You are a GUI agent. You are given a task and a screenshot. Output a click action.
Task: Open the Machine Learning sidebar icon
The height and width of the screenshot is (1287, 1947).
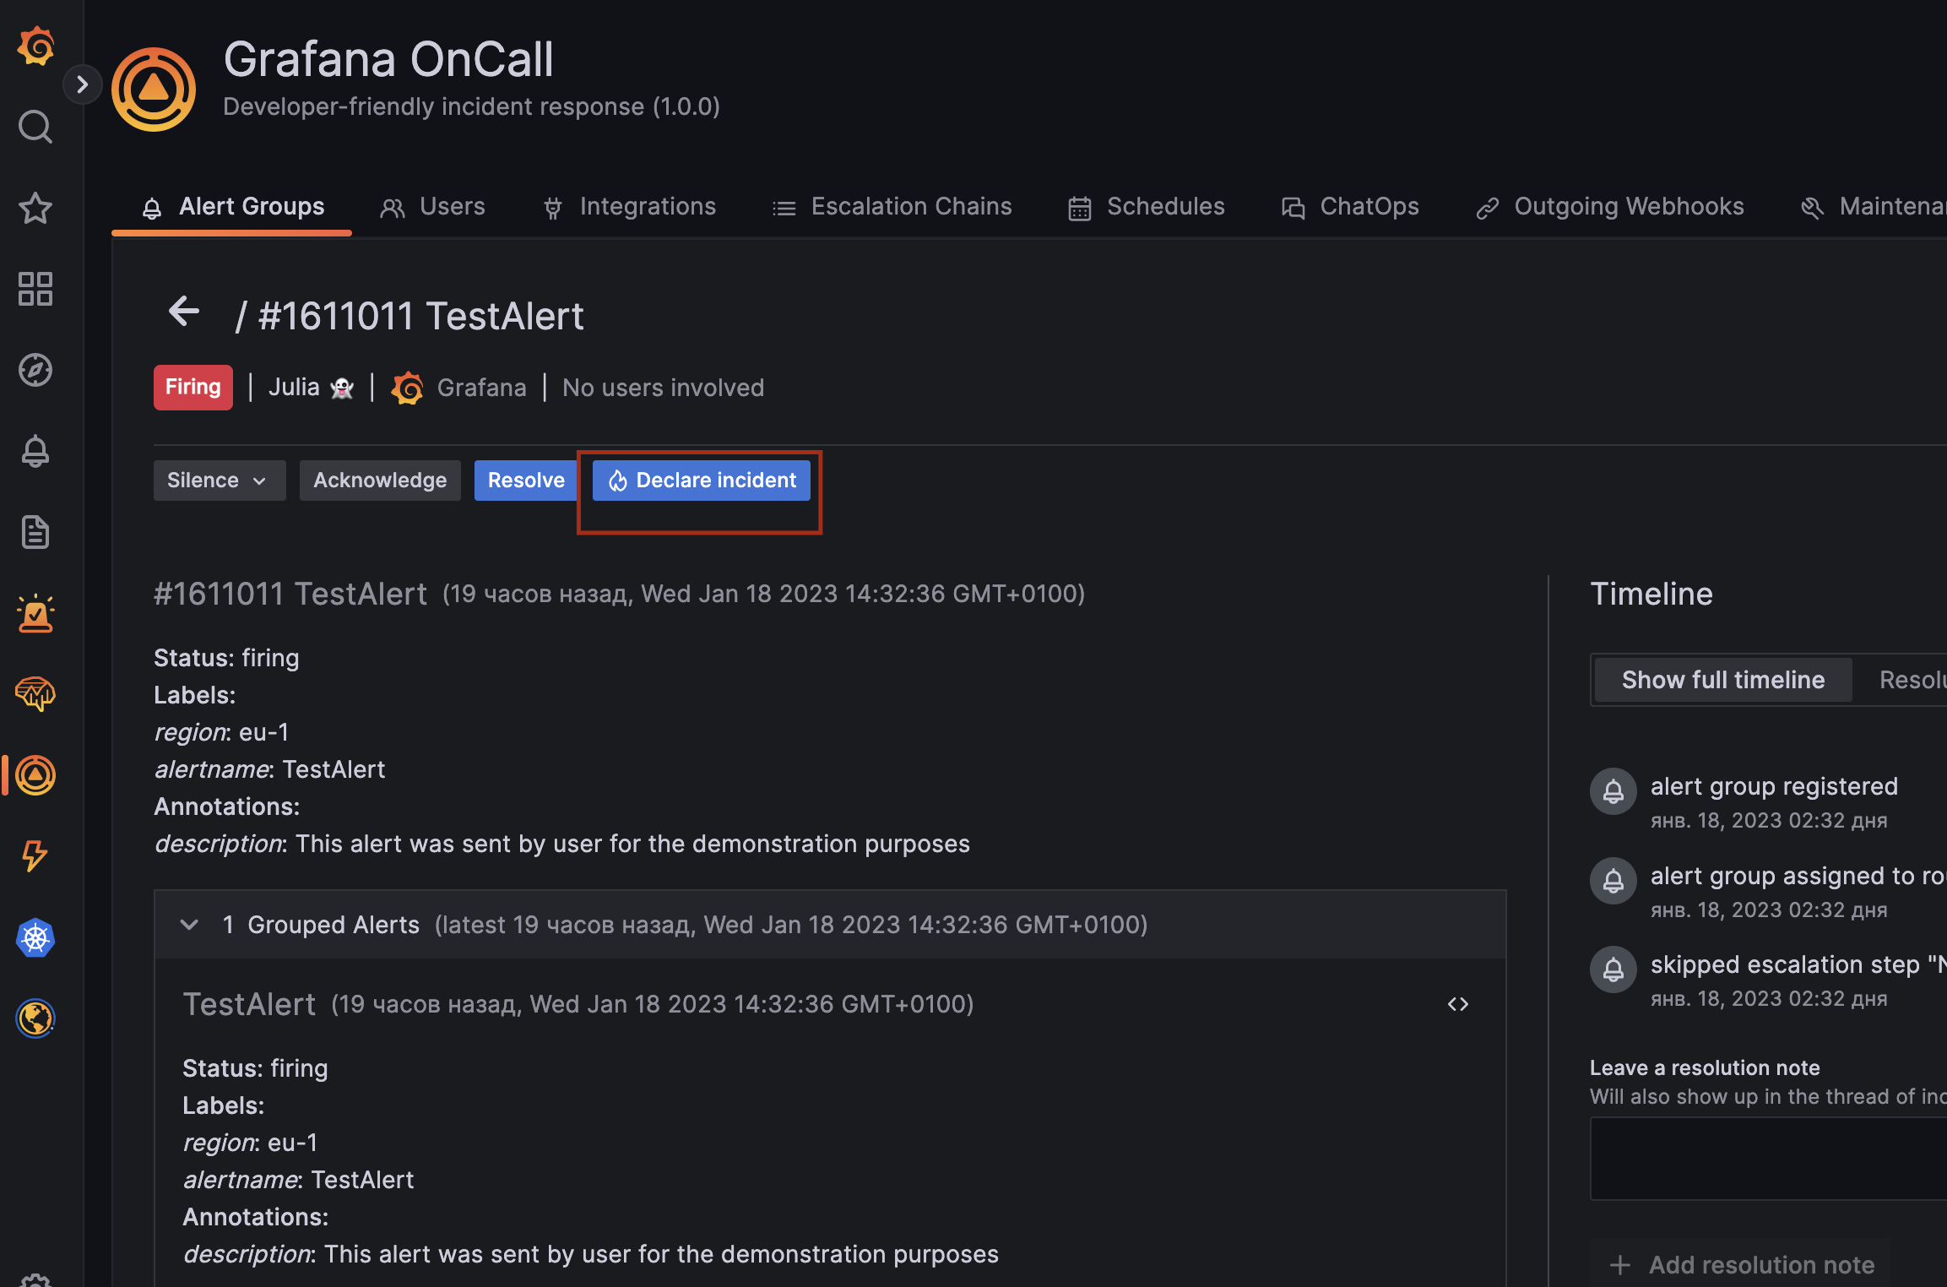tap(35, 693)
